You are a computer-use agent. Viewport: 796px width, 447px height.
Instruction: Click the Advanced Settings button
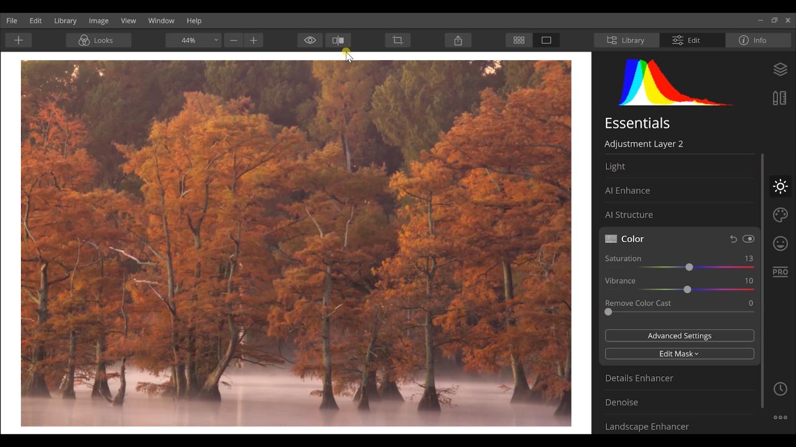(679, 336)
